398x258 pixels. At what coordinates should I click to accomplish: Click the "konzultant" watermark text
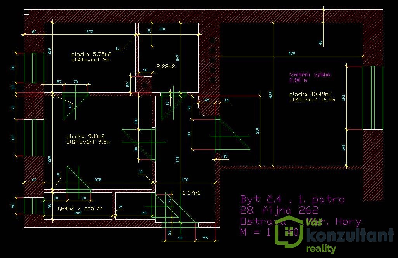[344, 236]
